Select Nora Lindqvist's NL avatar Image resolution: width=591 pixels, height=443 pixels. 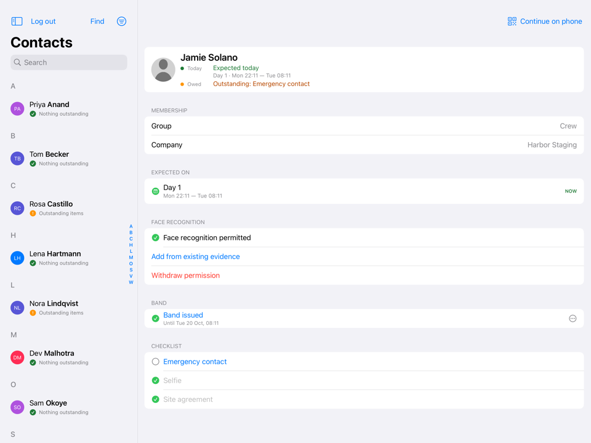[17, 308]
